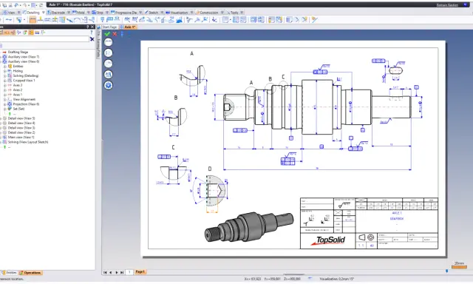This screenshot has width=473, height=284.
Task: Open the Electrode tab dropdown arrow
Action: point(69,13)
